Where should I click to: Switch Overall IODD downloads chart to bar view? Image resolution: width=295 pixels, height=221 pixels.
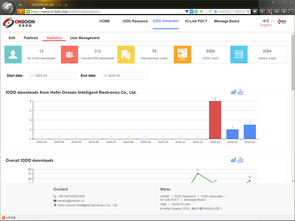[240, 160]
